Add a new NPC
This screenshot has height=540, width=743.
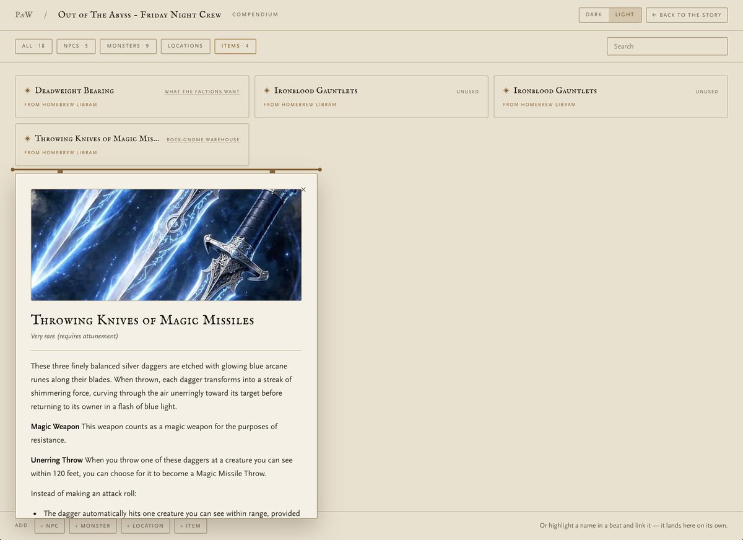(50, 526)
